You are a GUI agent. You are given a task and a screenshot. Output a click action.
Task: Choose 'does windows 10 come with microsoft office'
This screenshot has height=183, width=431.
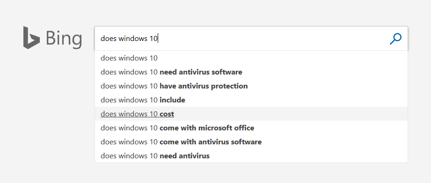251,128
